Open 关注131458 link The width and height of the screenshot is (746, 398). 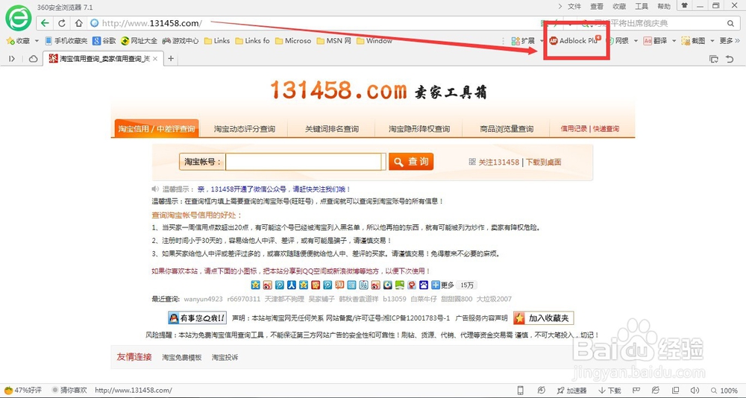click(498, 162)
